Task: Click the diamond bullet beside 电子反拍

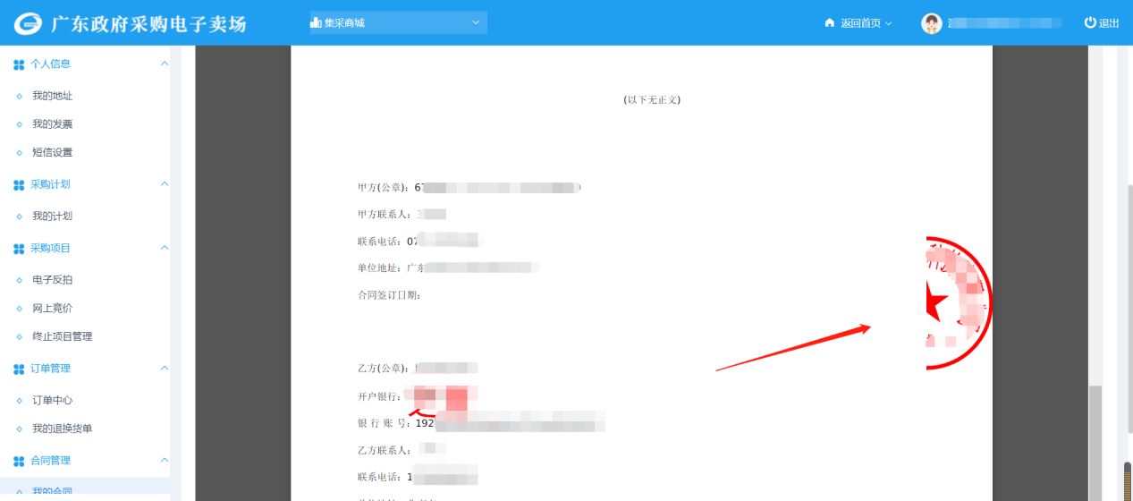Action: click(x=20, y=280)
